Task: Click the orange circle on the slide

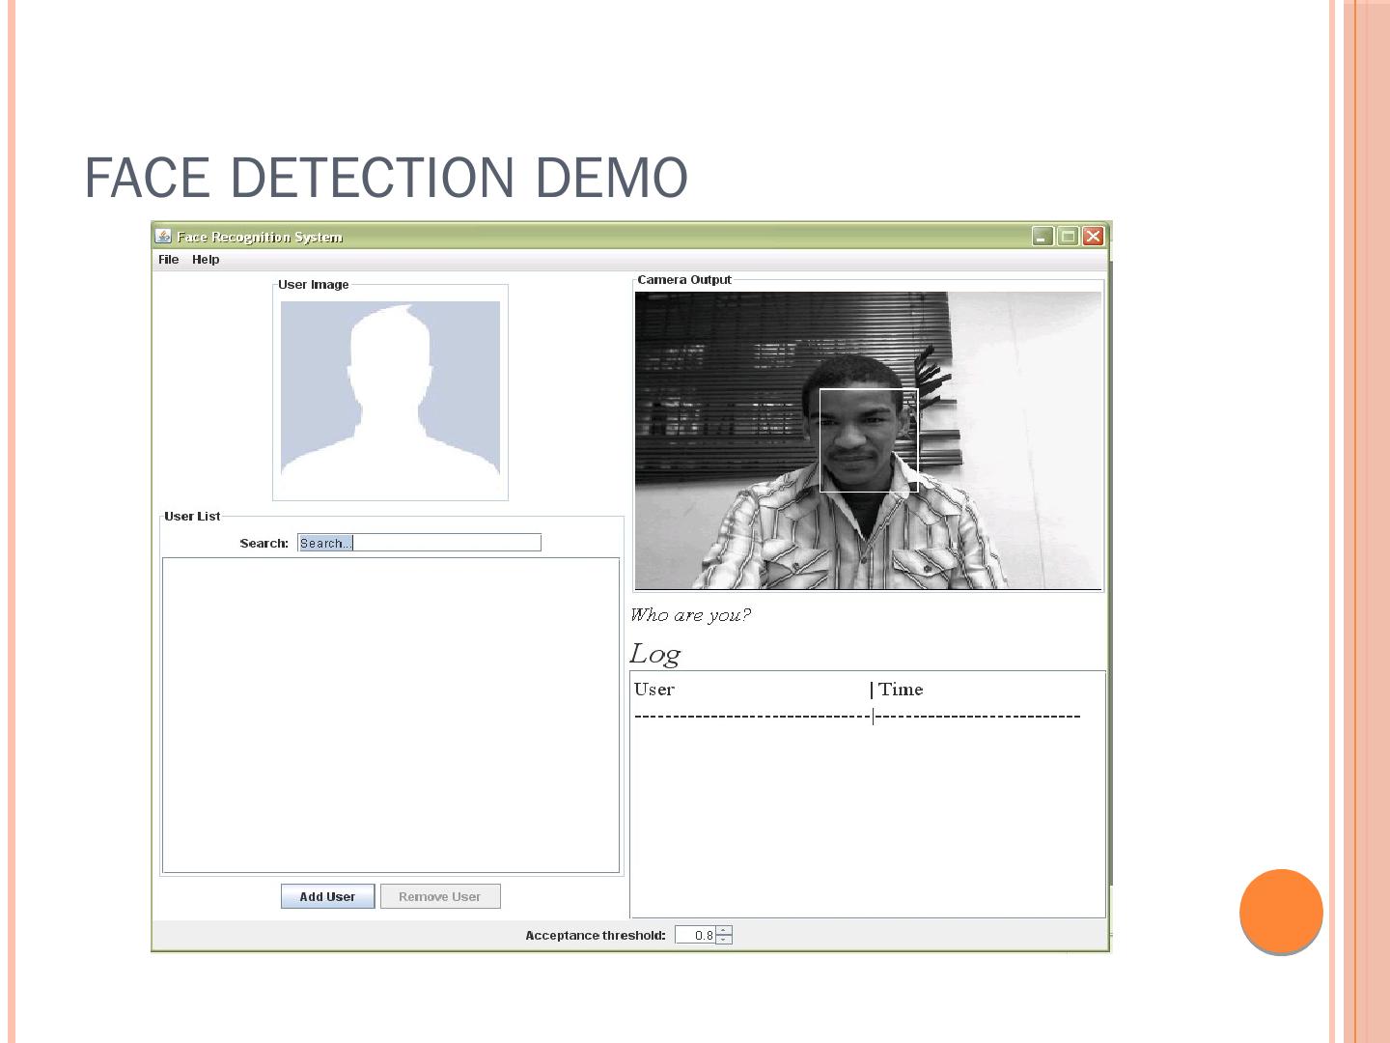Action: 1281,911
